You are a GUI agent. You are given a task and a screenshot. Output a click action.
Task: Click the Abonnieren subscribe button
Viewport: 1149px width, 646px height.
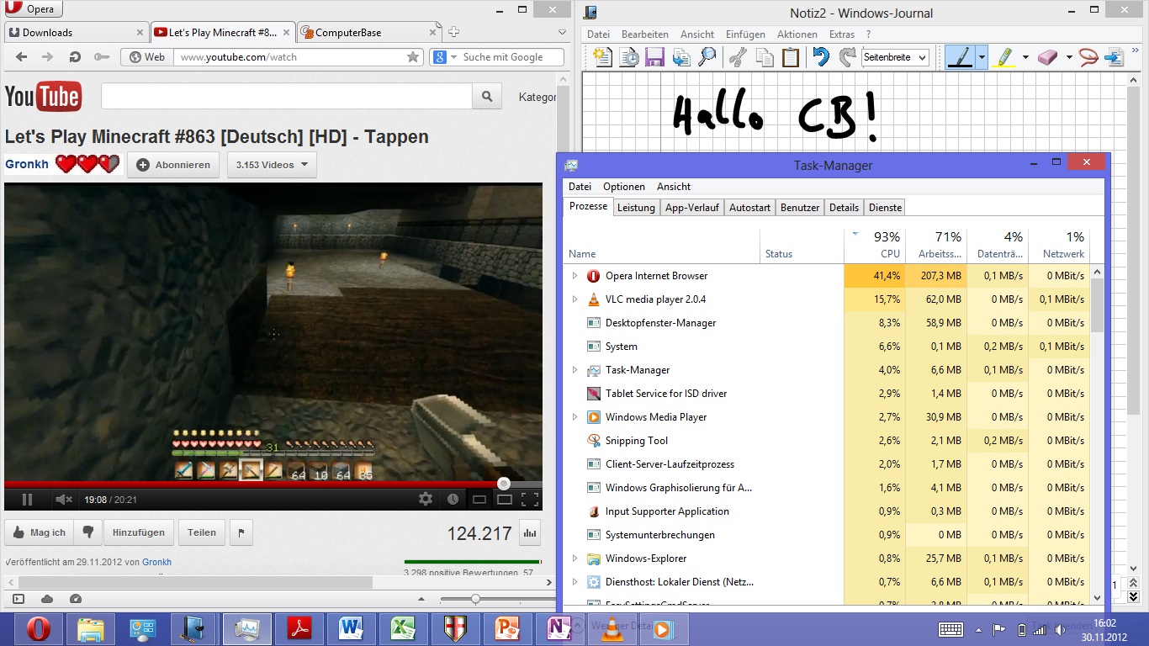click(173, 165)
